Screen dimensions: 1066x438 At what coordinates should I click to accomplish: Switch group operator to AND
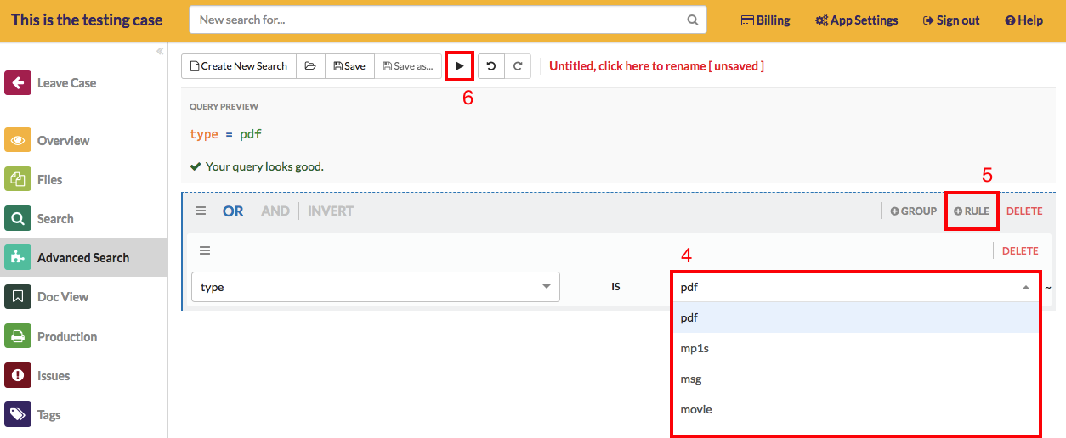[275, 211]
